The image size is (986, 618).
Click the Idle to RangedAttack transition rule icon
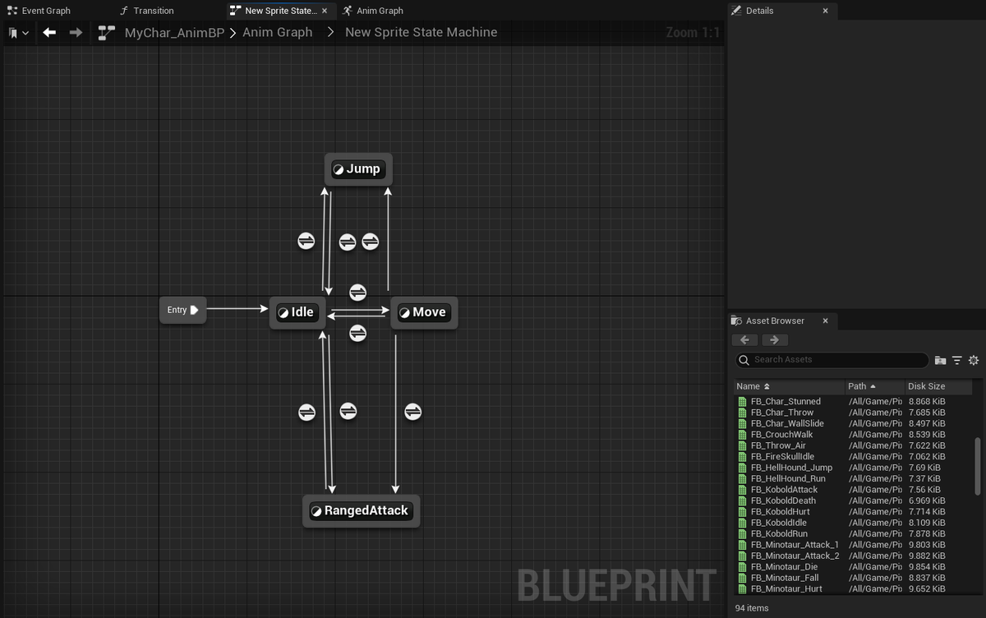348,411
